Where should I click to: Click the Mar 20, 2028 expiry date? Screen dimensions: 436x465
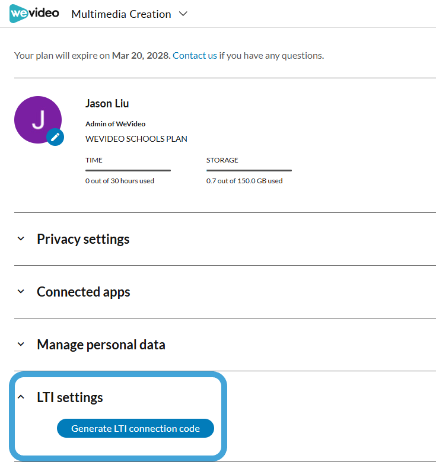coord(140,56)
